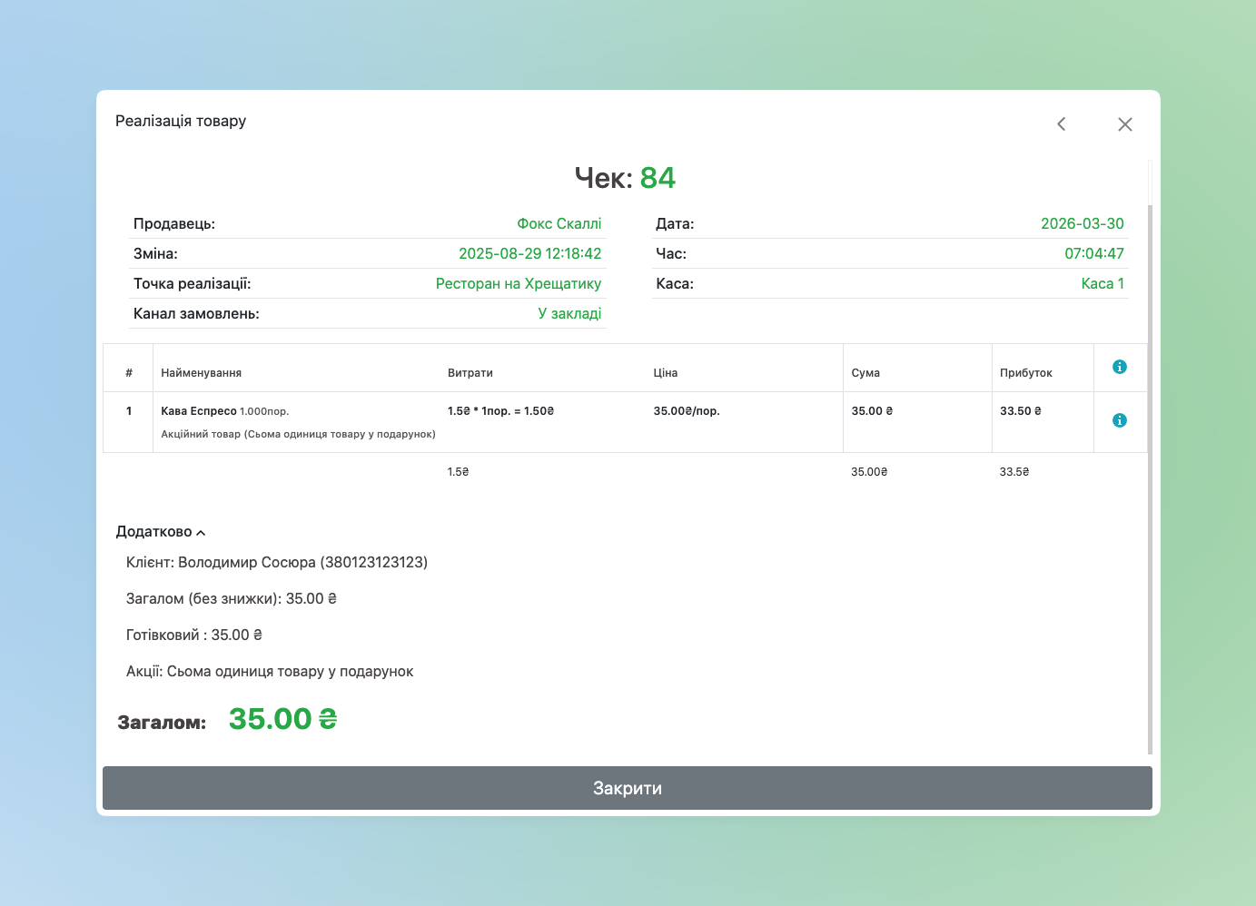1256x906 pixels.
Task: Select Ресторан на Хрещатику sales point
Action: [x=518, y=284]
